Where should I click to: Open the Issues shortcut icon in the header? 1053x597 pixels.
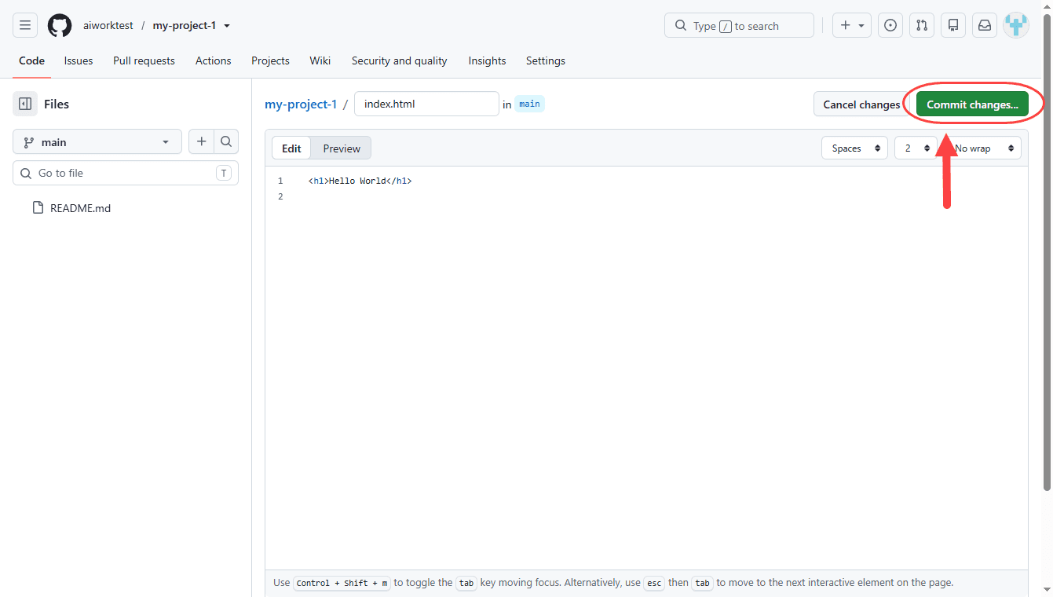tap(890, 25)
